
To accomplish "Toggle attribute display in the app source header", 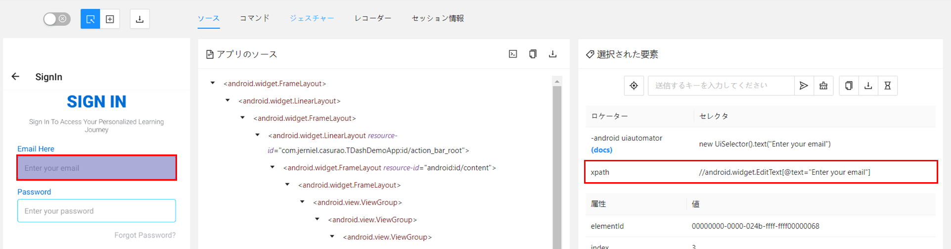I will tap(513, 54).
